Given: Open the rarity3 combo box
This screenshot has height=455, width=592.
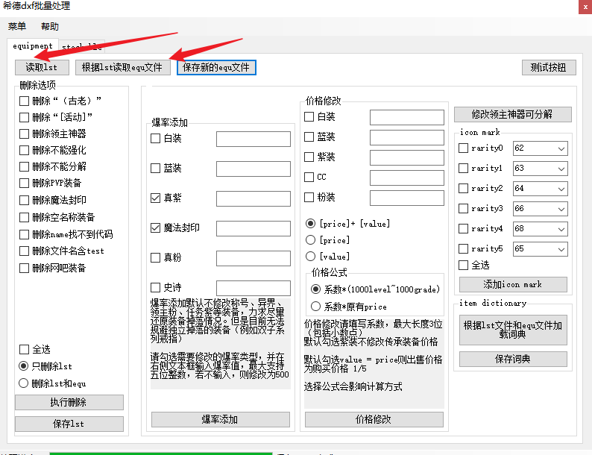Looking at the screenshot, I should click(561, 209).
